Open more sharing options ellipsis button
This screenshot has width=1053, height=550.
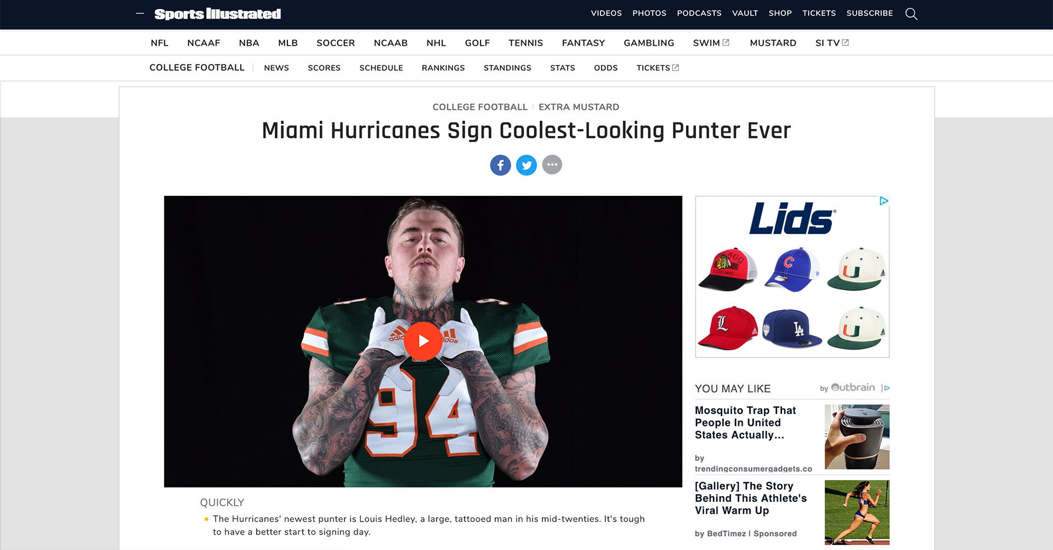552,165
